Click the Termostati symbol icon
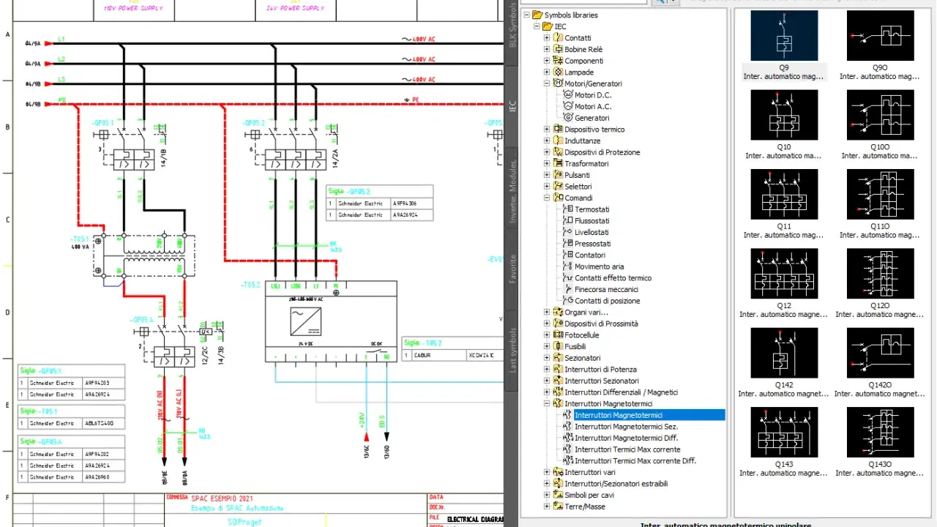 click(569, 209)
